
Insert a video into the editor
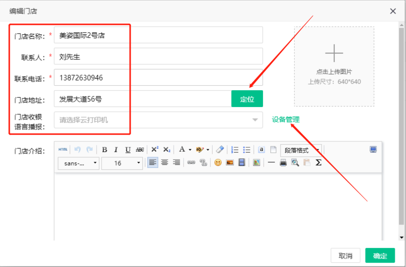(x=241, y=162)
